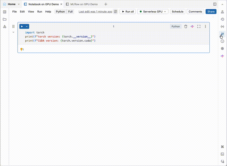Open the cell kebab menu
The width and height of the screenshot is (227, 166).
coord(205,26)
